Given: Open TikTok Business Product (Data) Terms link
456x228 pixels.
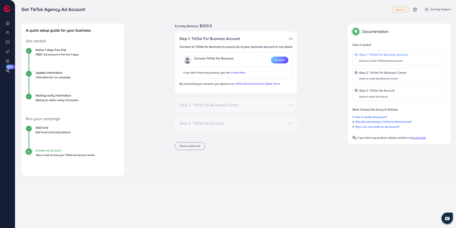Looking at the screenshot, I should 258,84.
